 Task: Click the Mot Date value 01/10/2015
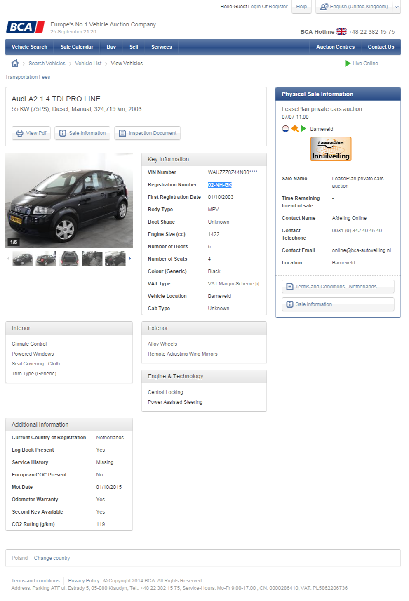[x=109, y=487]
